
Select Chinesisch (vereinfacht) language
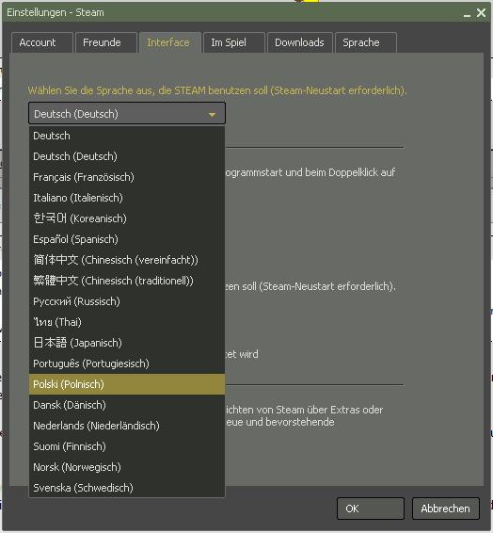(x=127, y=260)
